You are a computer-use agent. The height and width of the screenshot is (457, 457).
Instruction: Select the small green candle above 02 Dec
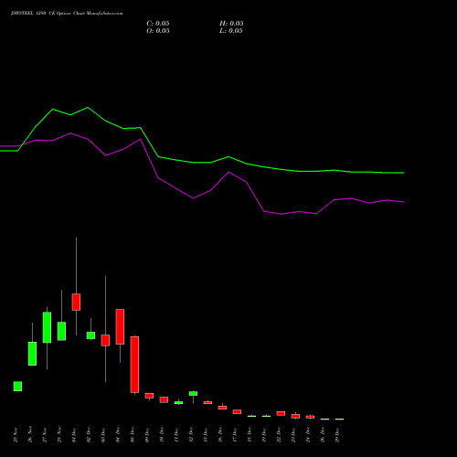point(90,335)
